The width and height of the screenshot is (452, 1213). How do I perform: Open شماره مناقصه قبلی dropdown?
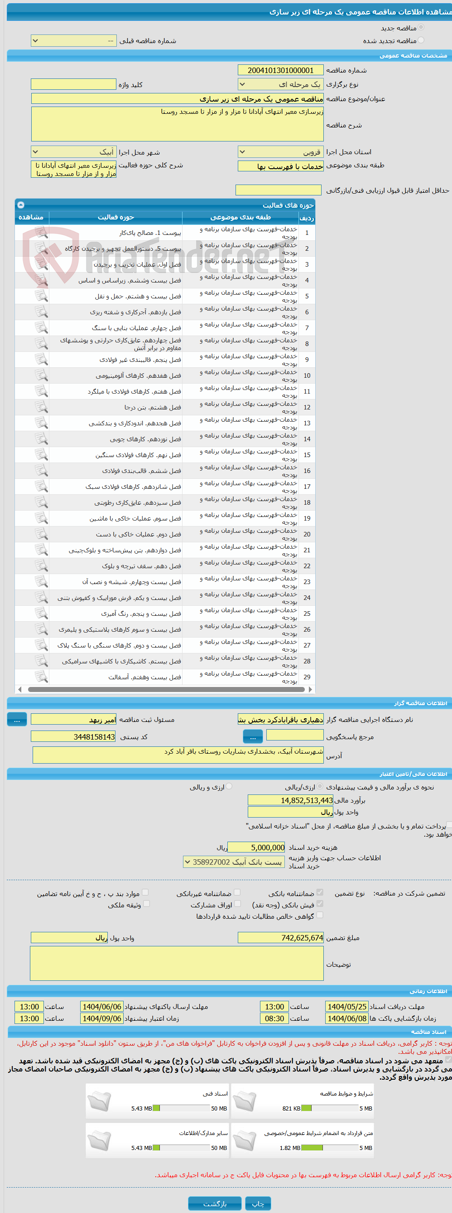73,40
